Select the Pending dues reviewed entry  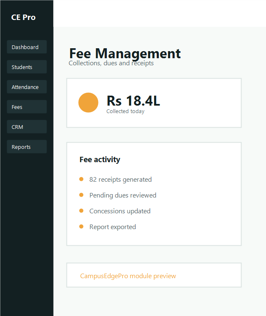[123, 195]
